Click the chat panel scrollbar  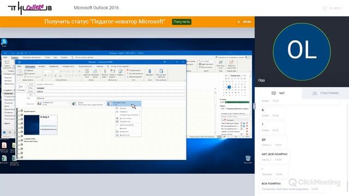click(x=347, y=186)
